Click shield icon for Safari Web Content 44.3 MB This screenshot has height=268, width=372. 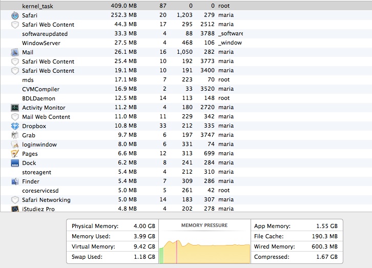coord(15,25)
